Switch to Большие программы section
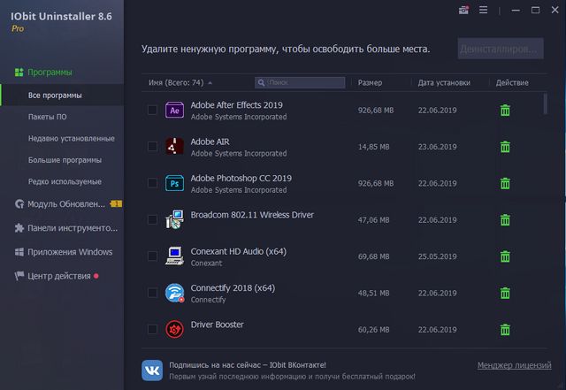Viewport: 566px width, 390px height. coord(65,160)
